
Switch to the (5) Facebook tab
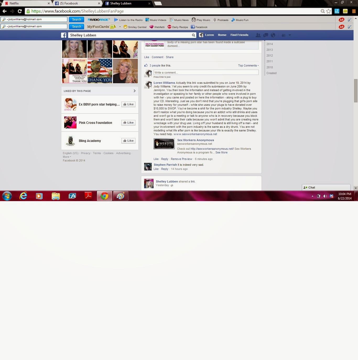tap(77, 3)
